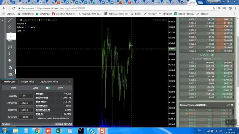Screen dimensions: 239x134
Task: Select the pattern (XABCD) drawing tool
Action: coord(10,47)
